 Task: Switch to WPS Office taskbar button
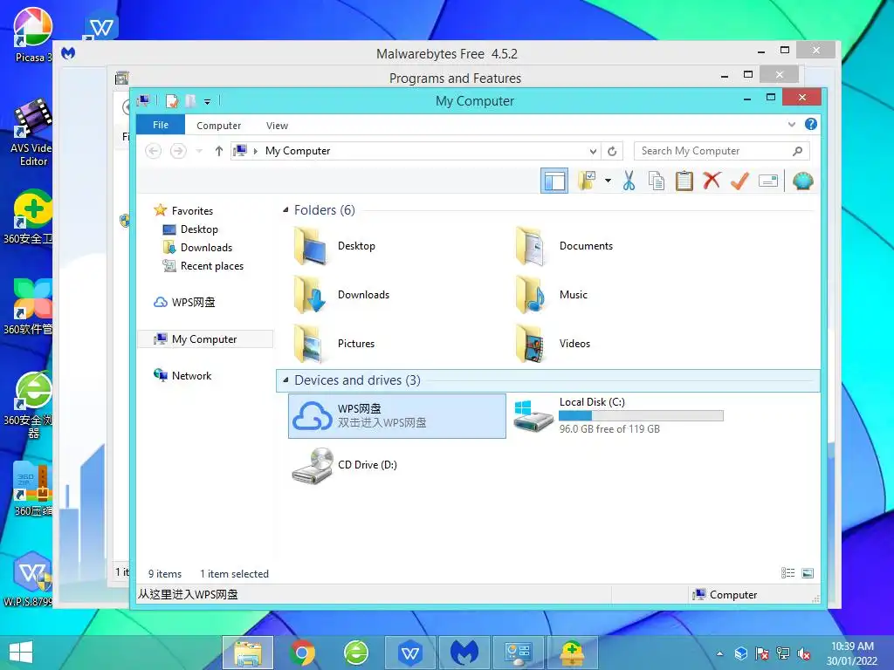[x=410, y=653]
